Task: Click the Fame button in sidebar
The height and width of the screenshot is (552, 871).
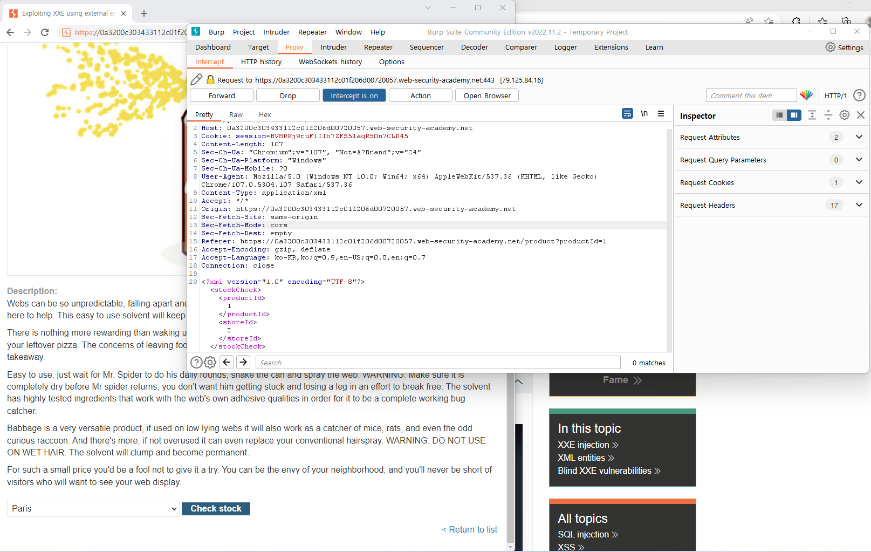Action: 622,380
